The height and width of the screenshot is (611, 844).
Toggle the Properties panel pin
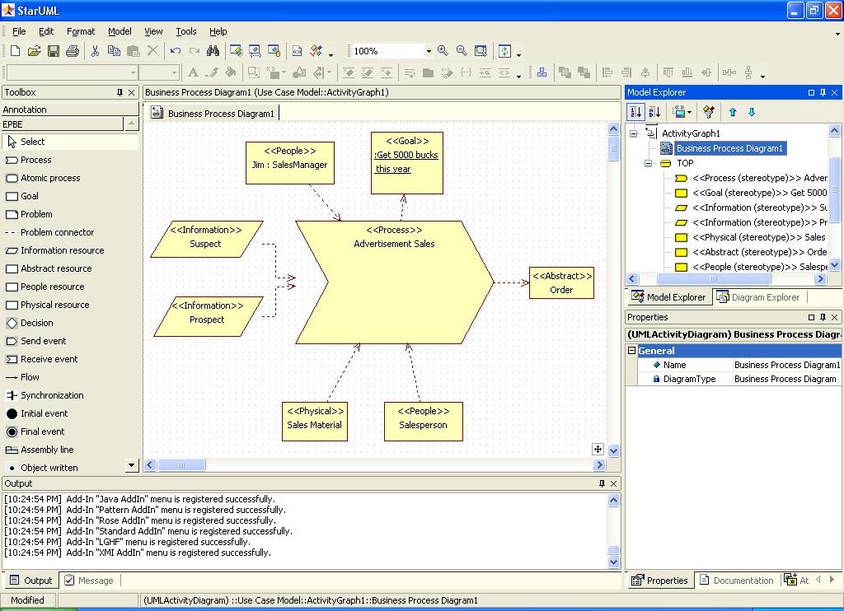tap(823, 317)
